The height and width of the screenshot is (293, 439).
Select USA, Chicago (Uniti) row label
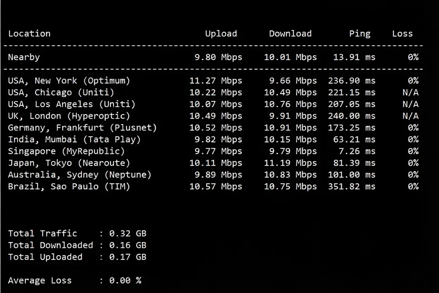pos(61,93)
